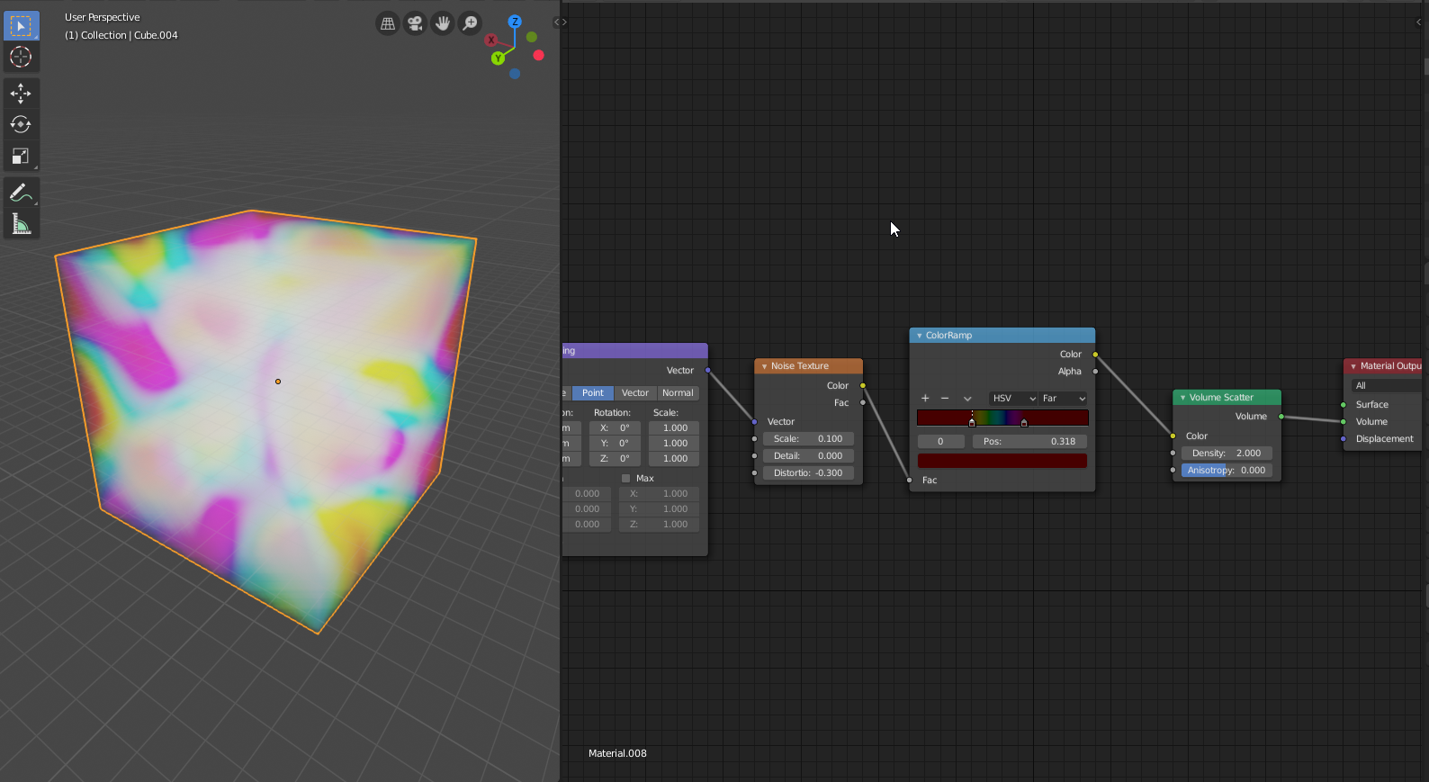Image resolution: width=1429 pixels, height=782 pixels.
Task: Click Mapping node Vector output socket
Action: 708,370
